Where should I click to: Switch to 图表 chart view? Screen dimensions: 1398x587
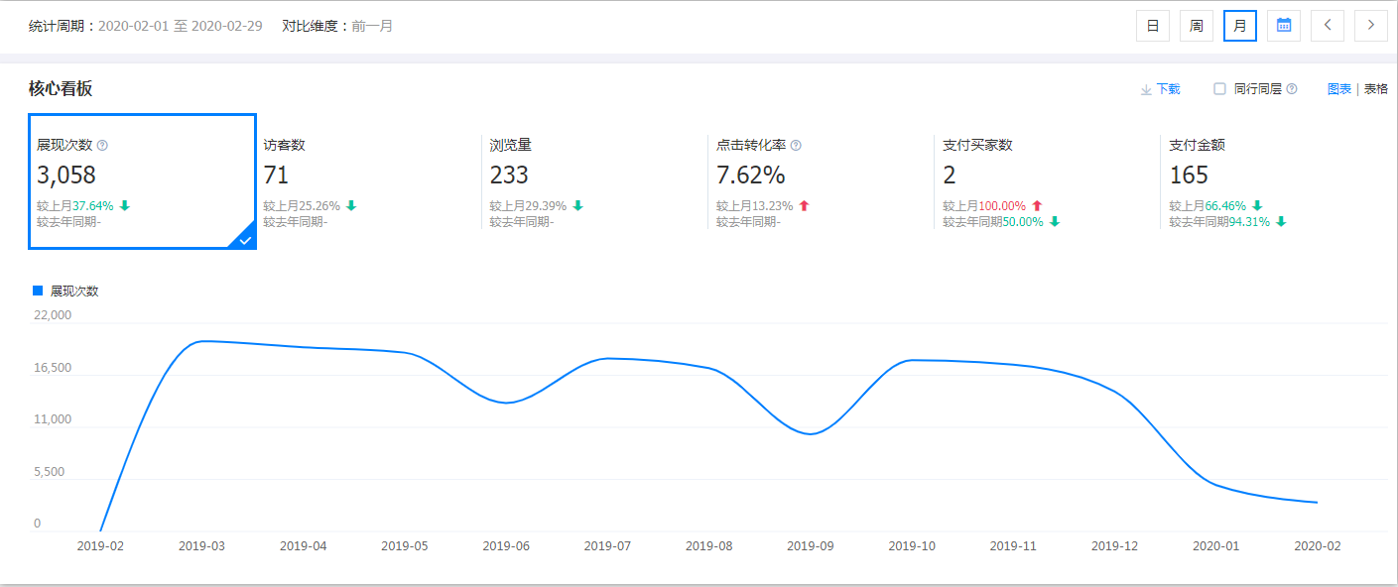pos(1338,88)
